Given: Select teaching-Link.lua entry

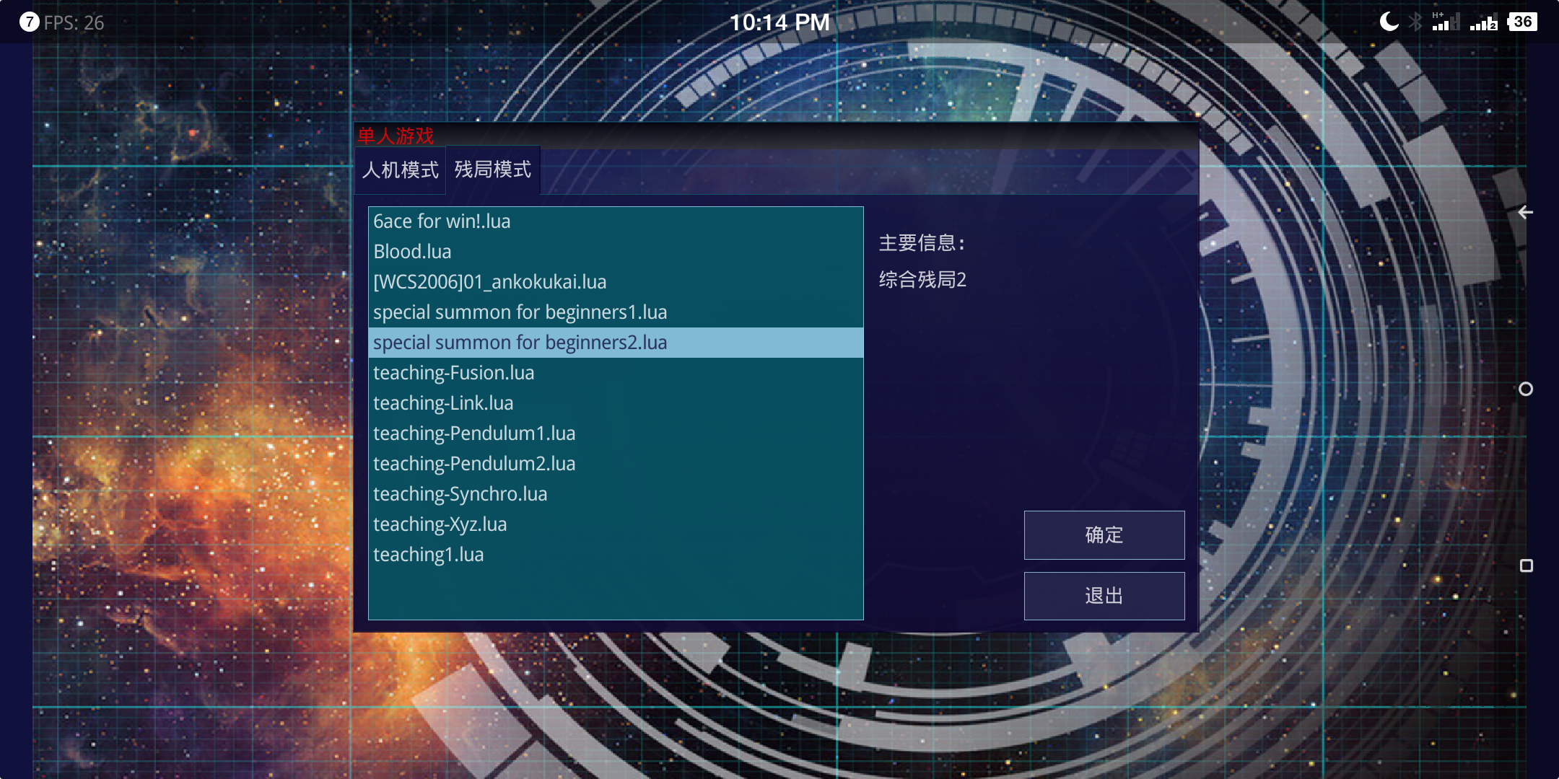Looking at the screenshot, I should pos(616,403).
